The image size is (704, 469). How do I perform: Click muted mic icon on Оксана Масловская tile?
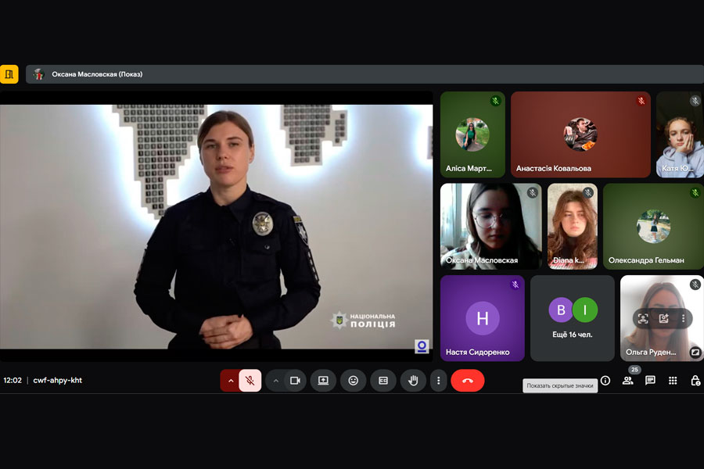click(x=533, y=193)
